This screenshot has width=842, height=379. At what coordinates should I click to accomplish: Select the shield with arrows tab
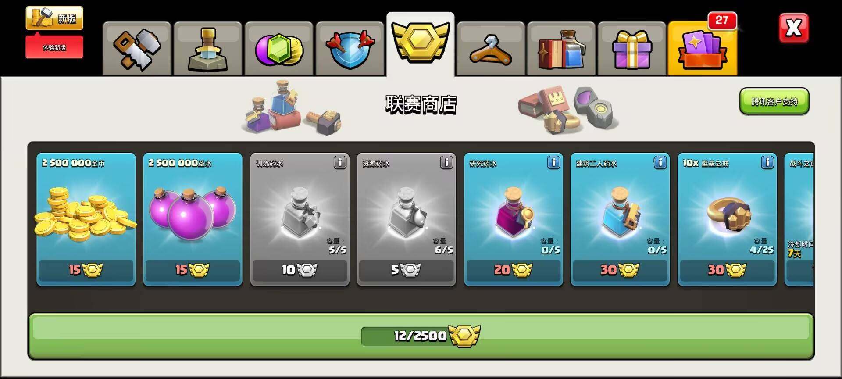pos(350,49)
